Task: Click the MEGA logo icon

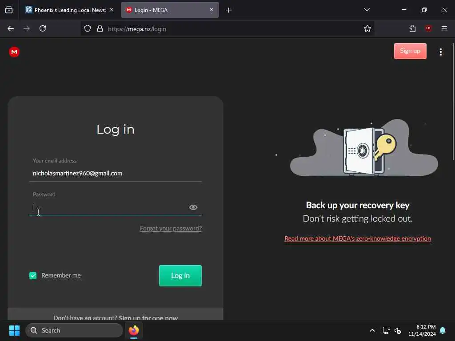Action: [14, 52]
